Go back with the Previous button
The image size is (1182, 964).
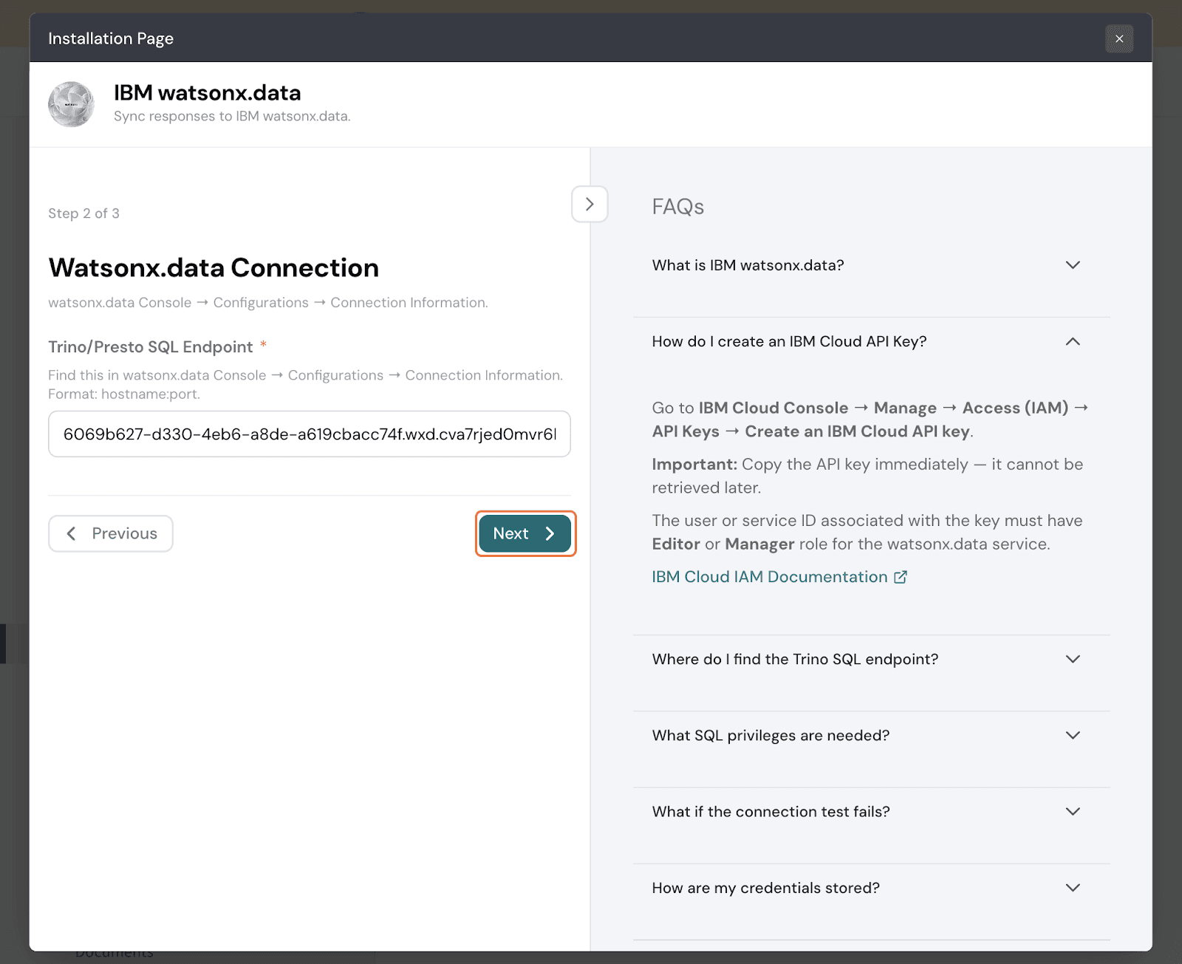111,533
